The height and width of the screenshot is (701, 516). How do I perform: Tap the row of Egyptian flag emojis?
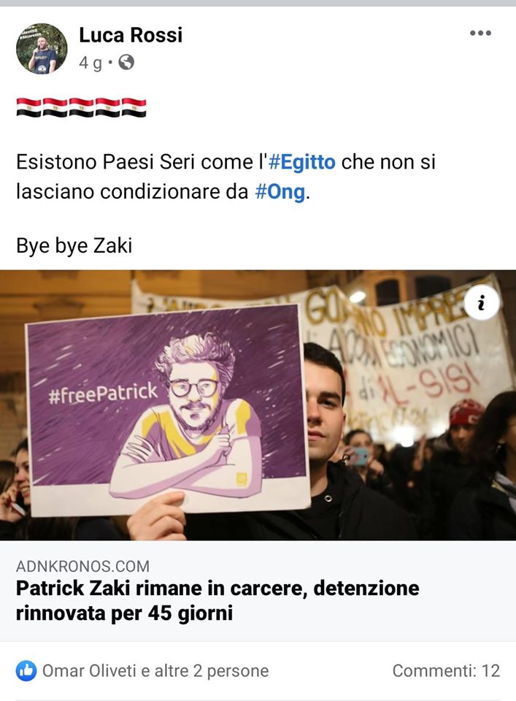click(81, 107)
